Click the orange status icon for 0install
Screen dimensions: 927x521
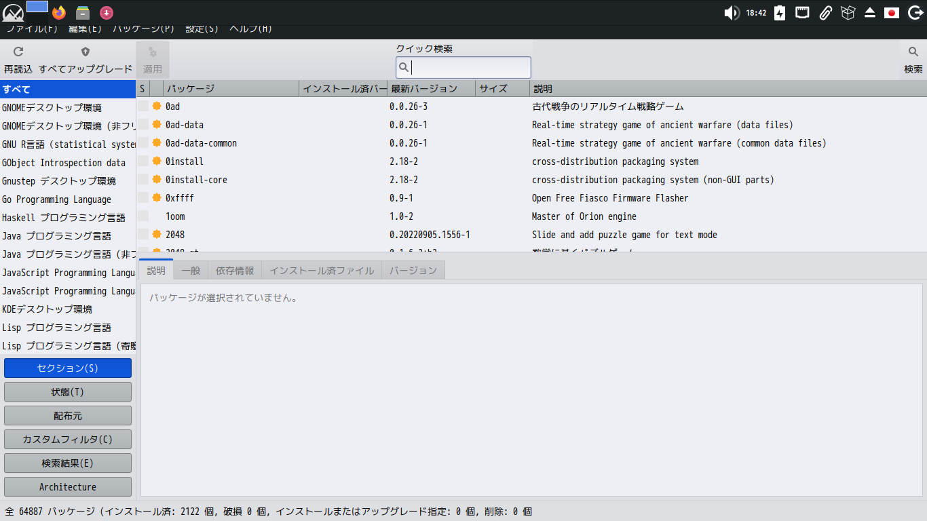point(157,161)
